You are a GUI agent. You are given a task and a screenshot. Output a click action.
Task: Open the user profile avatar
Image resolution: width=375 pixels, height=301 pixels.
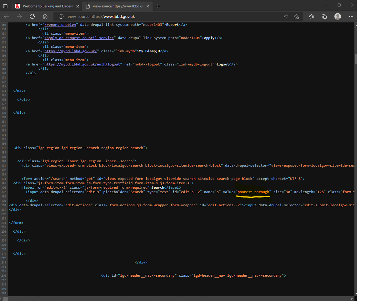tap(338, 17)
